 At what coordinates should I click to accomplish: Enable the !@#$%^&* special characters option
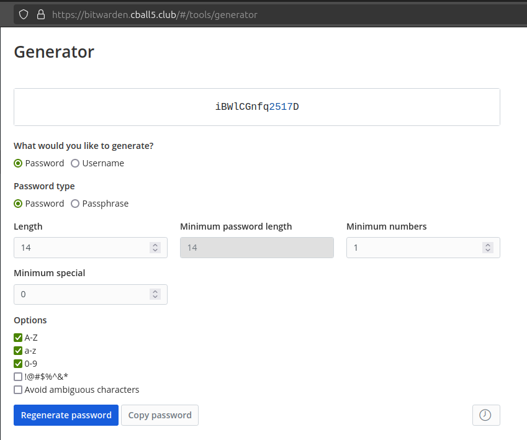click(18, 377)
